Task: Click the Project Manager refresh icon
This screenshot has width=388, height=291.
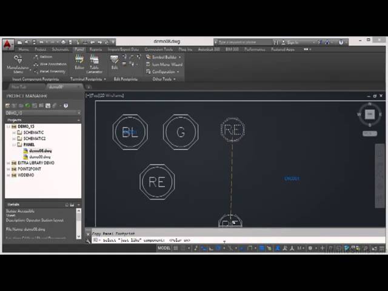Action: [27, 105]
